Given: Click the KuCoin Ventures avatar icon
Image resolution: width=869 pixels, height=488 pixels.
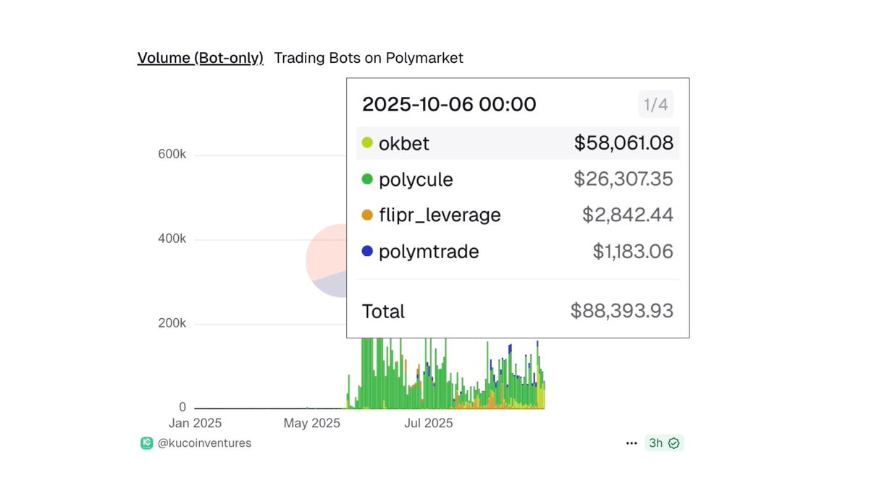Looking at the screenshot, I should 147,442.
